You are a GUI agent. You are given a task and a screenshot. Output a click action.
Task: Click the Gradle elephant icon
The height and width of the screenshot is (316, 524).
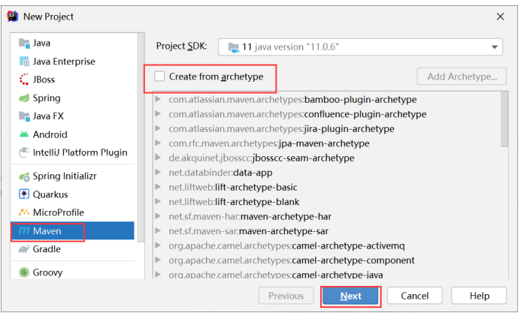[x=24, y=249]
